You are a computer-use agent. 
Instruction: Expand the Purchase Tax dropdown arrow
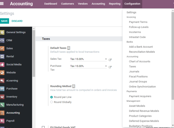tap(106, 66)
